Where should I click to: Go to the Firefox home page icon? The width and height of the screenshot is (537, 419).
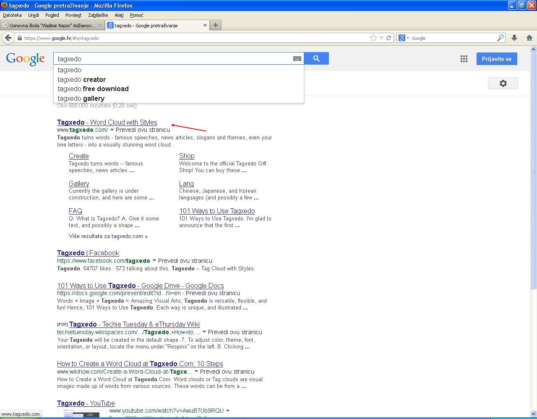[529, 38]
